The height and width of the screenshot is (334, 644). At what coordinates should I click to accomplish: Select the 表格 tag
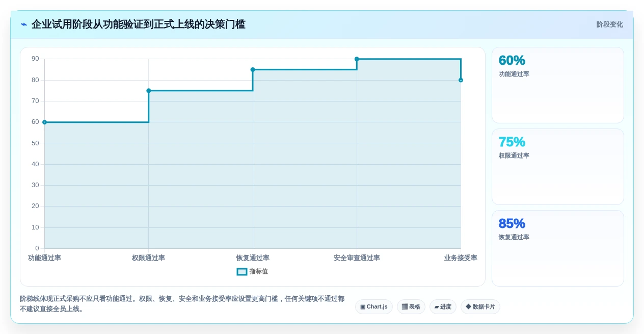coord(411,306)
